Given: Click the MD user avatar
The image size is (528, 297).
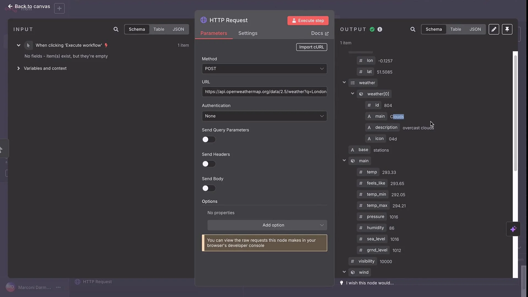Looking at the screenshot, I should coord(10,287).
